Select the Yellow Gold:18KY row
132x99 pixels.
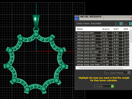(102, 42)
